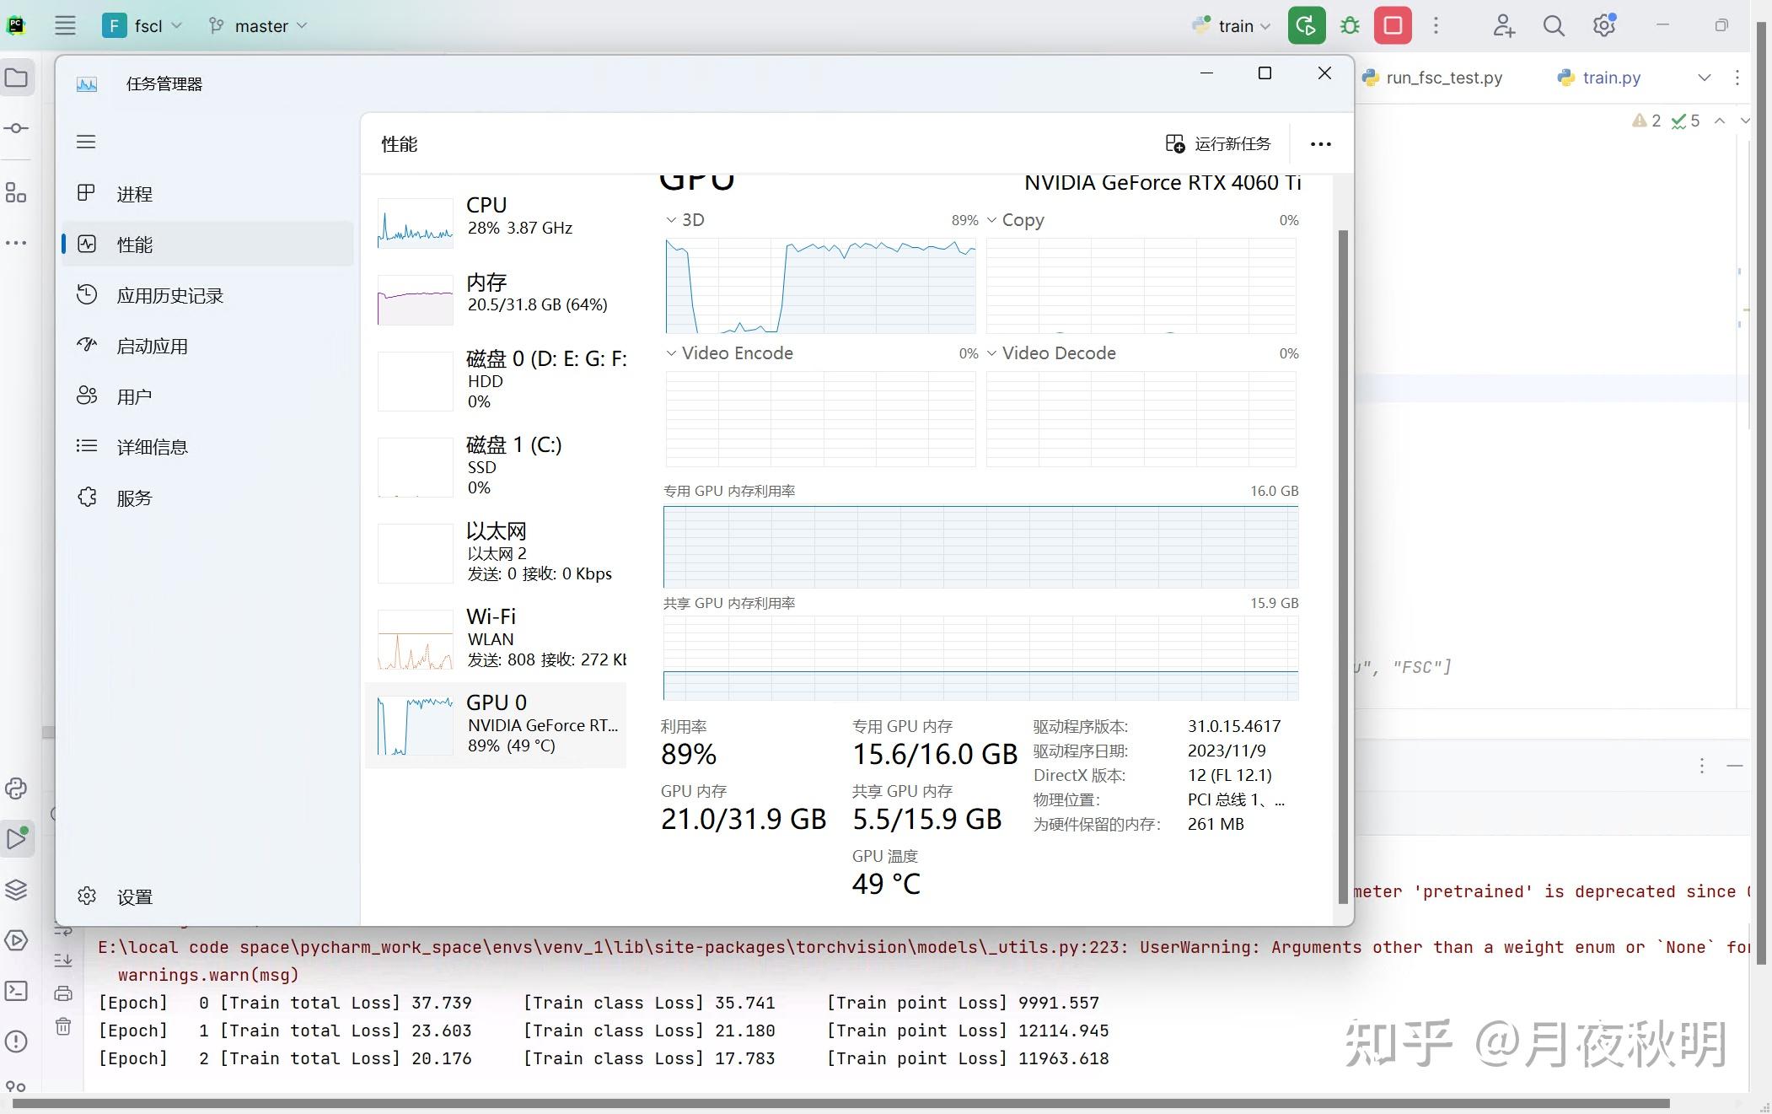Select the Wi-Fi performance entry
Screen dimensions: 1772x1114
[x=497, y=638]
